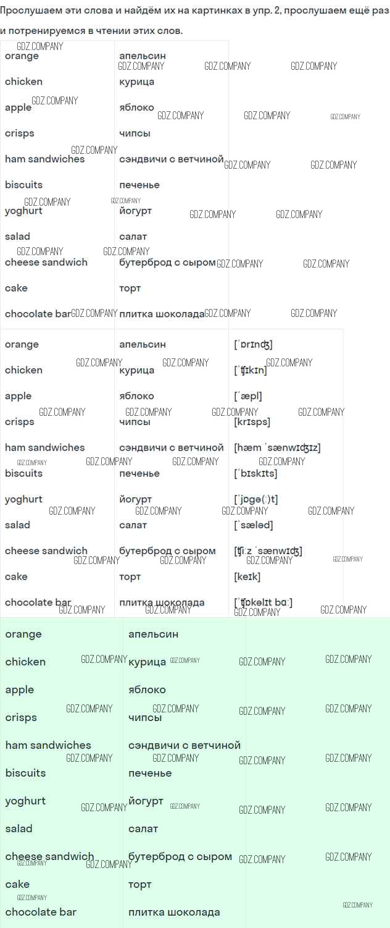Click the yoghurt transcription [ˈjɒɡə(ː)t]
This screenshot has width=390, height=928.
coord(255,499)
